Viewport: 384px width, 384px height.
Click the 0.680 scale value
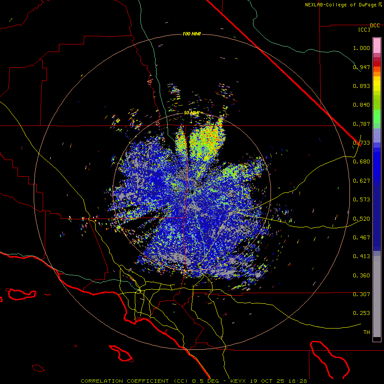coord(361,162)
